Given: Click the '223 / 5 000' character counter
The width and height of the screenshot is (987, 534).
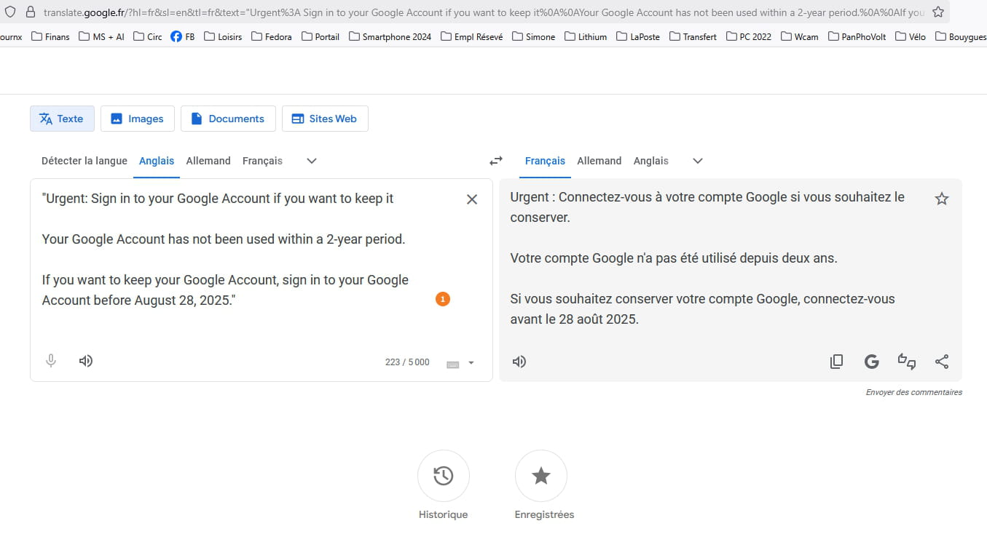Looking at the screenshot, I should click(x=407, y=362).
